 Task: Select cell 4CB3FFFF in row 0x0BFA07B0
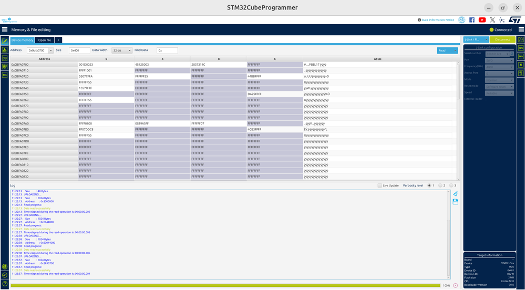click(275, 129)
